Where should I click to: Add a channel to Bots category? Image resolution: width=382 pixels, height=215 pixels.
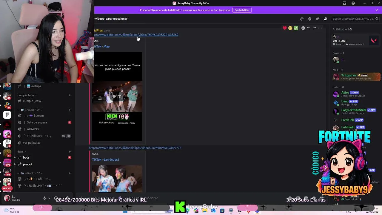(x=70, y=152)
